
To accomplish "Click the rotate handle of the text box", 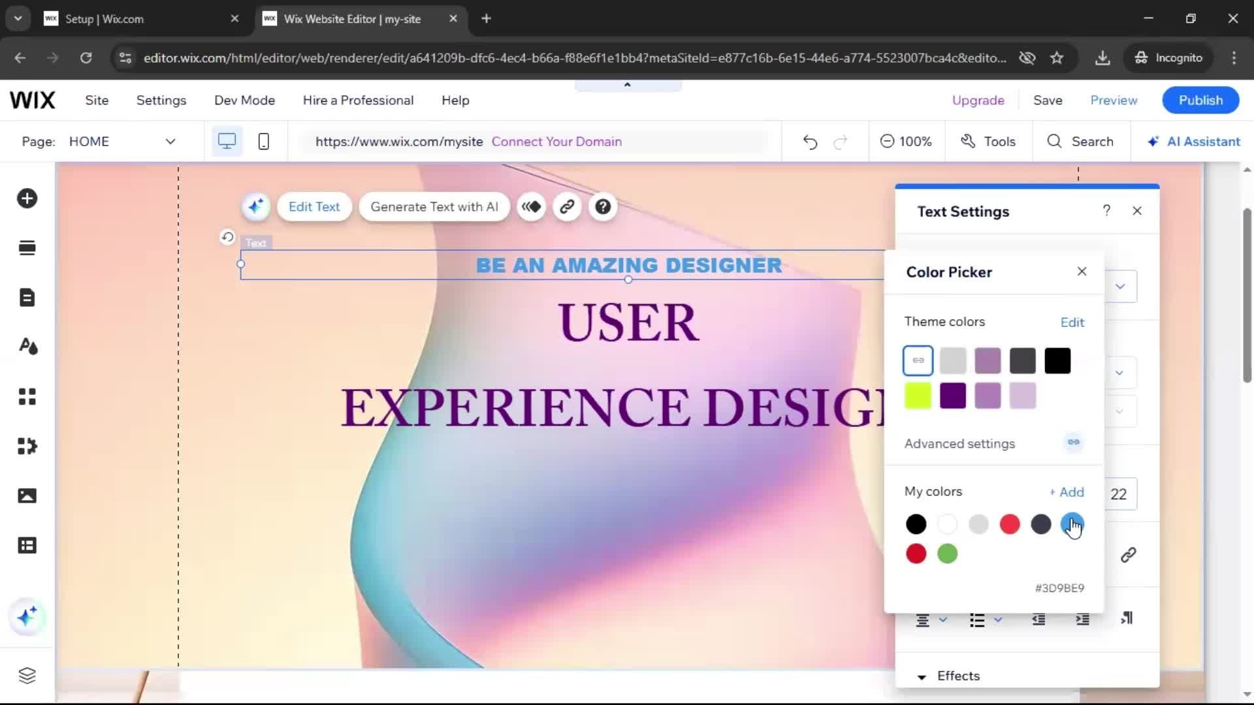I will click(227, 236).
